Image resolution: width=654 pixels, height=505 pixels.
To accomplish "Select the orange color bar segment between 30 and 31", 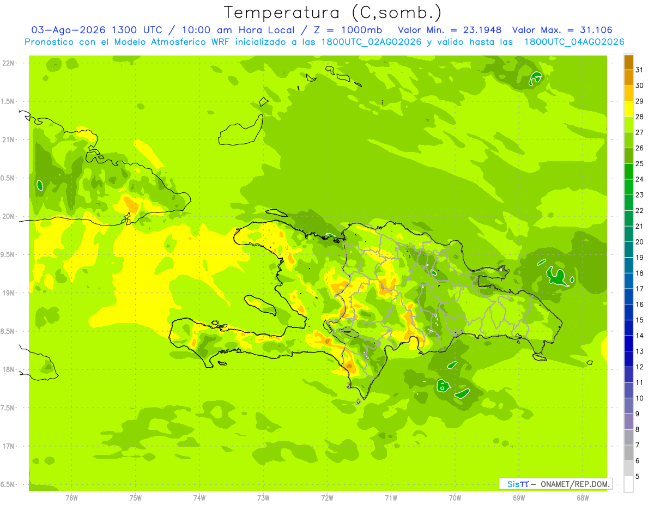I will (x=628, y=78).
